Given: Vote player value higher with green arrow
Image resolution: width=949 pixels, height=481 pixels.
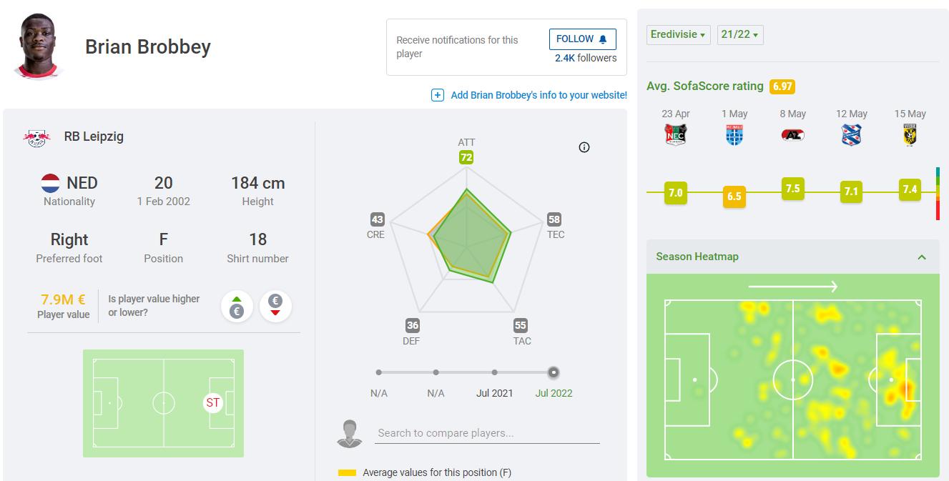Looking at the screenshot, I should tap(237, 307).
